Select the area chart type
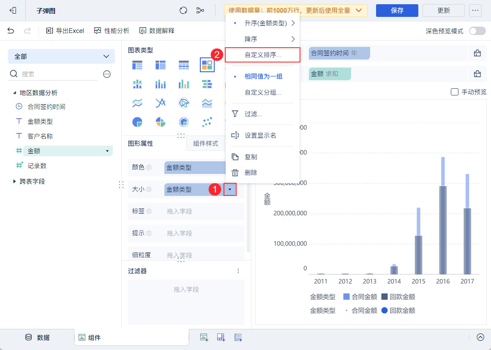 [x=207, y=103]
